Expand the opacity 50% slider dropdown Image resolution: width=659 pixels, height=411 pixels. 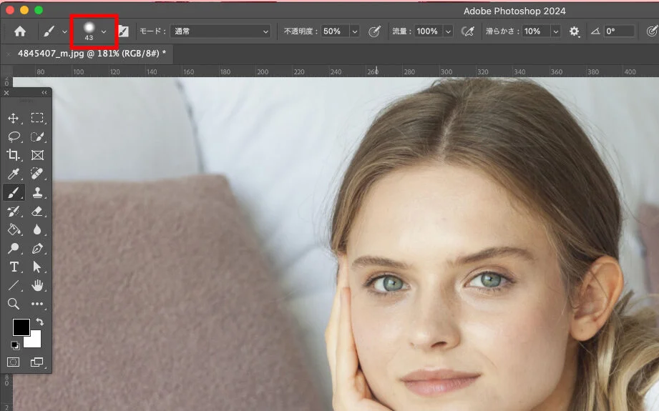[x=354, y=31]
